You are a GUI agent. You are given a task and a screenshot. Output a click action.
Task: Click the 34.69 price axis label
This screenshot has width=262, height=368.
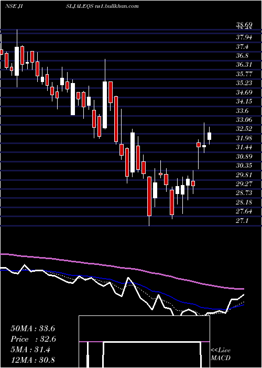coord(244,93)
